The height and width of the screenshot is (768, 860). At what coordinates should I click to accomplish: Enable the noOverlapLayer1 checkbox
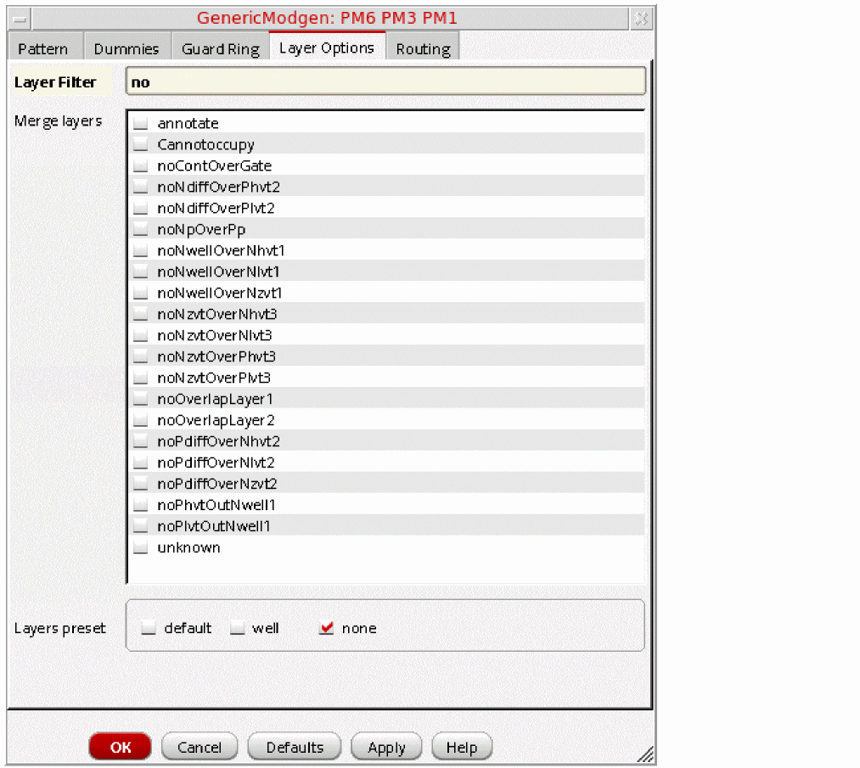141,399
